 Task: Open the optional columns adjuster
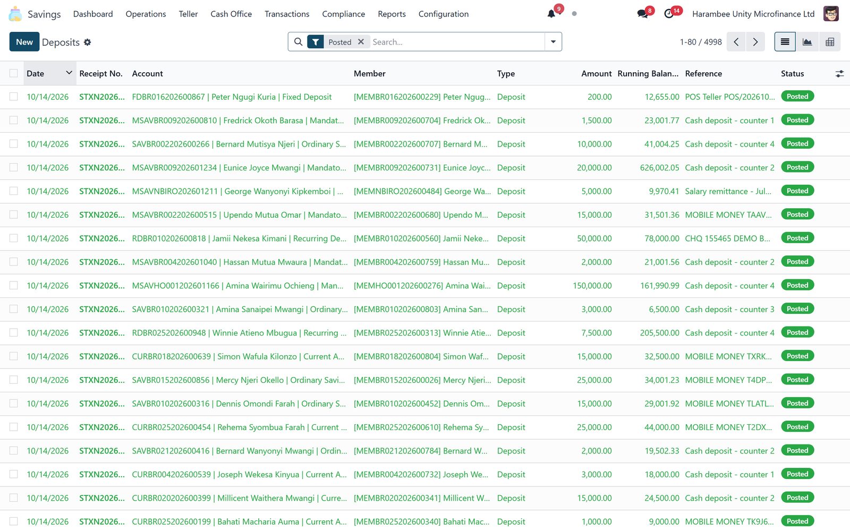click(839, 74)
